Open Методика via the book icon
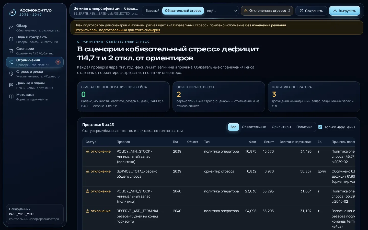Image resolution: width=368 pixels, height=230 pixels. pos(11,97)
